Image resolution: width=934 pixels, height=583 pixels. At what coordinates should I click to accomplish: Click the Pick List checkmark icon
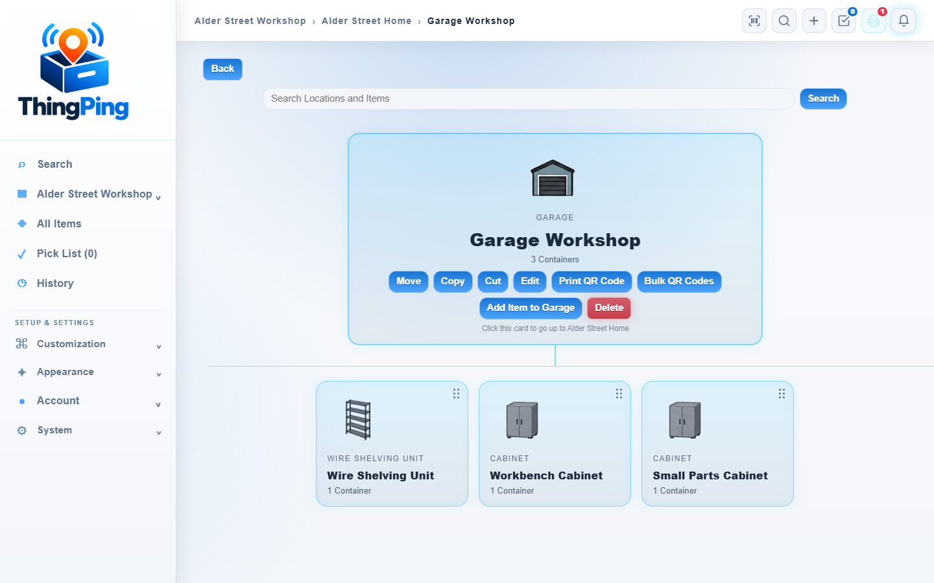[x=22, y=254]
